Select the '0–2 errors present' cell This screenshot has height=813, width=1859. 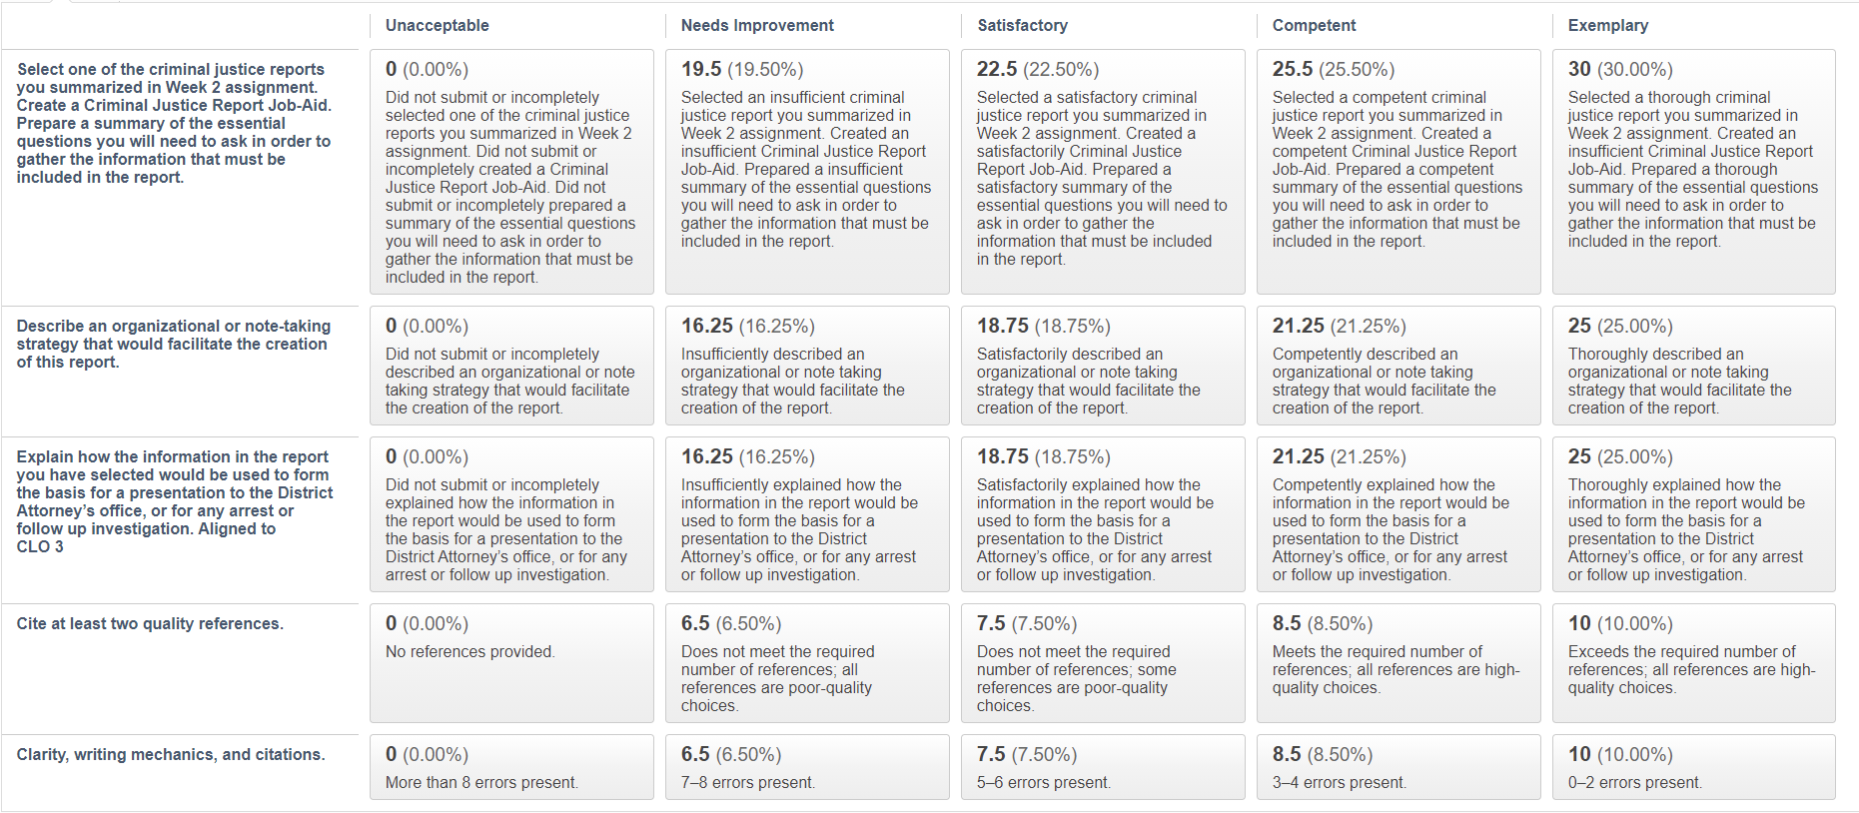tap(1693, 767)
